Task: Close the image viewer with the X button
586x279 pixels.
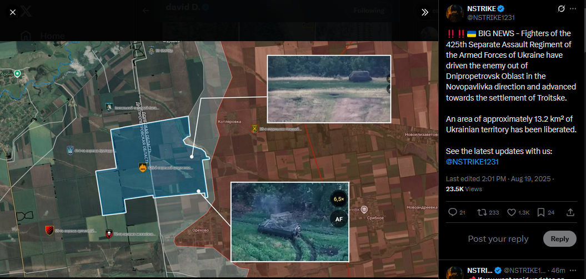Action: click(13, 12)
